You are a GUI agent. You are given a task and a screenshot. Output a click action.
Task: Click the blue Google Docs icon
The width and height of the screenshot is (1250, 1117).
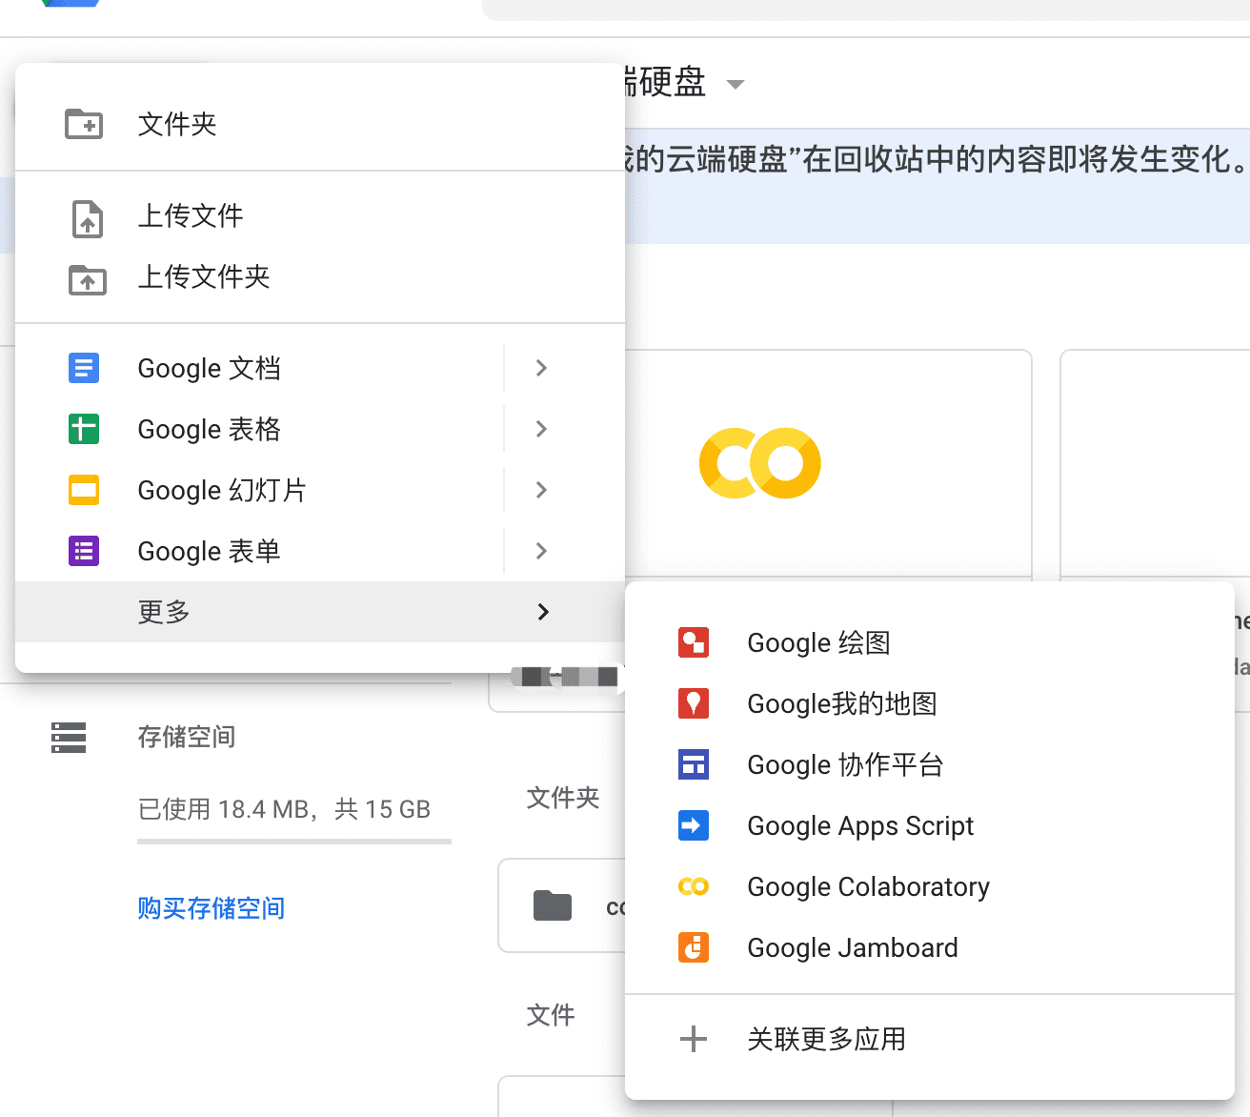coord(84,368)
